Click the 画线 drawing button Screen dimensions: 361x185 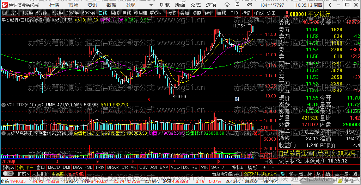[221, 13]
